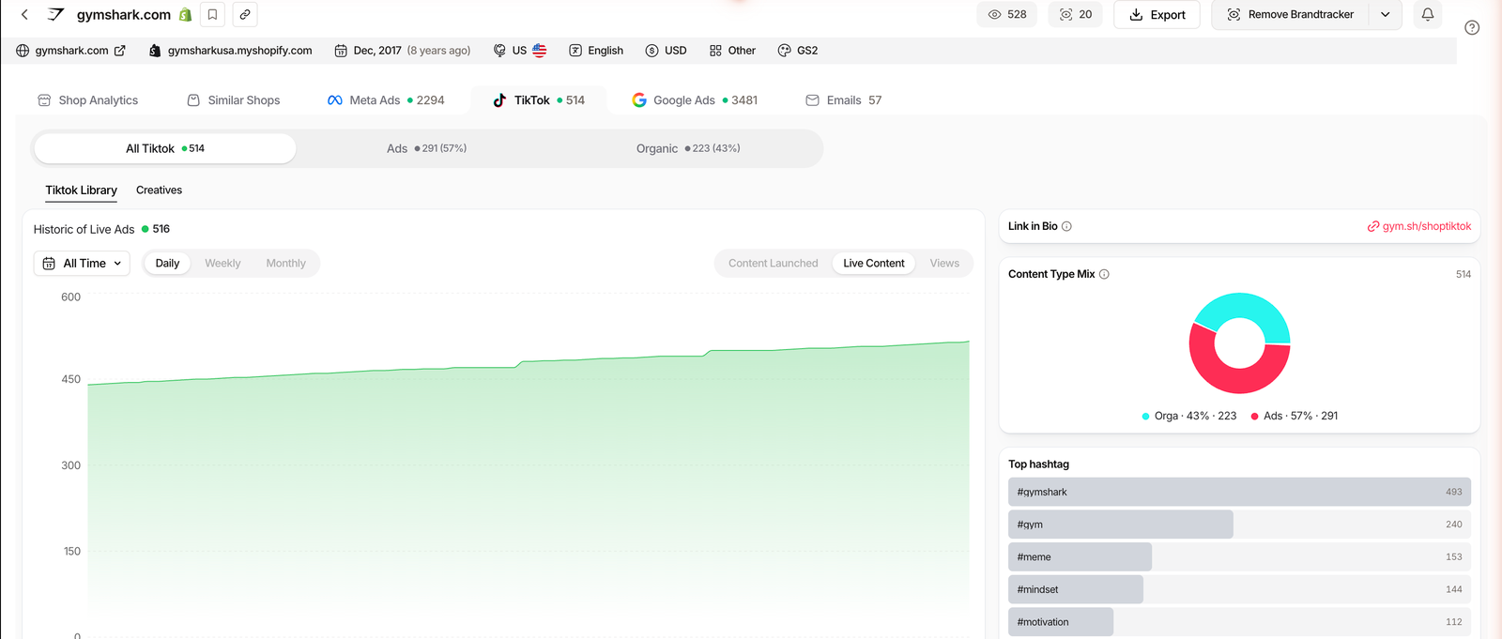
Task: Click the US country flag
Action: 539,51
